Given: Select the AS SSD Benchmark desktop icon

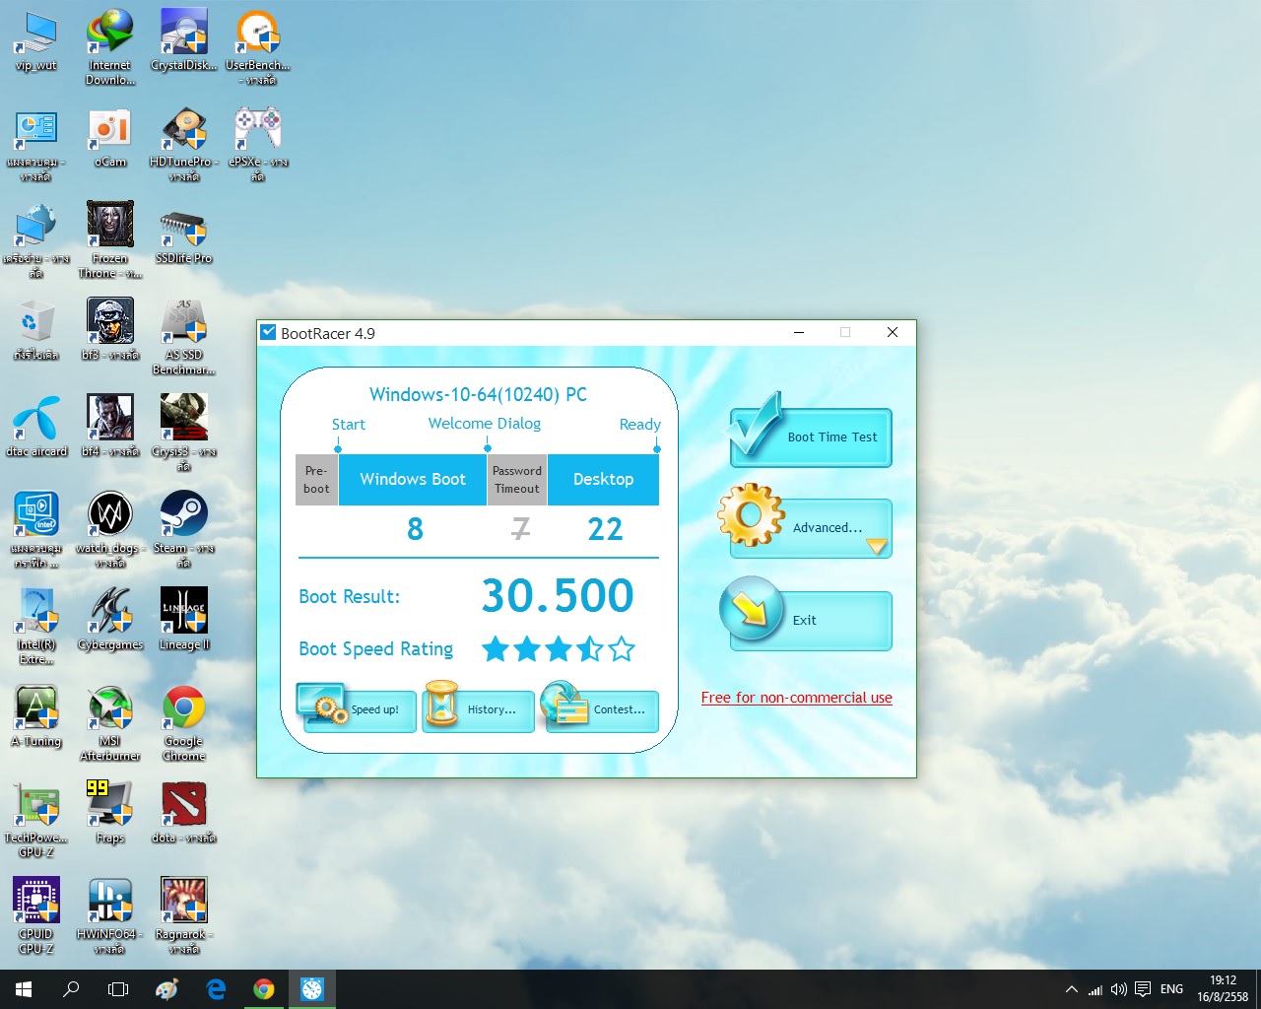Looking at the screenshot, I should 184,337.
